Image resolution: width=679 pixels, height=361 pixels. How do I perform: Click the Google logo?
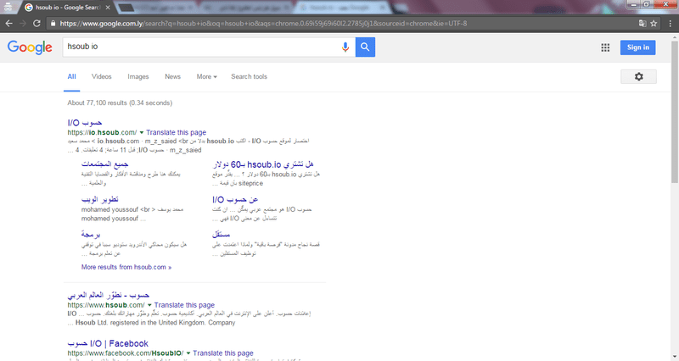[30, 47]
